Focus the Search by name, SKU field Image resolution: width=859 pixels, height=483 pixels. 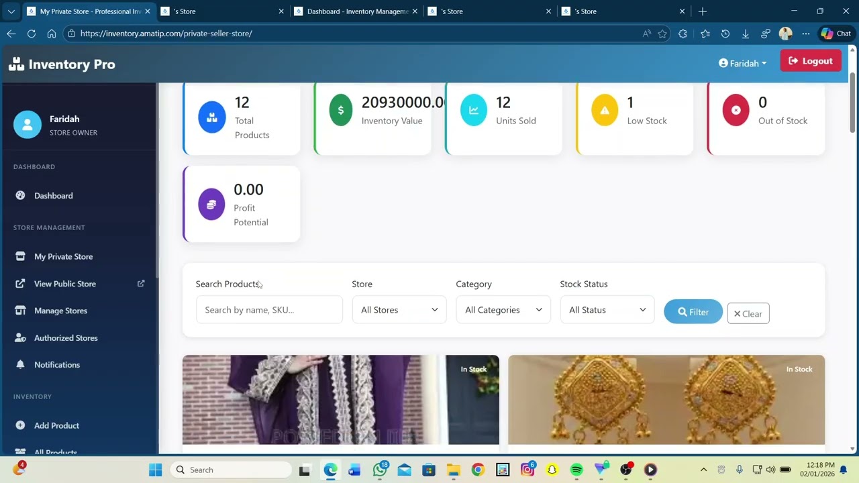(x=269, y=310)
